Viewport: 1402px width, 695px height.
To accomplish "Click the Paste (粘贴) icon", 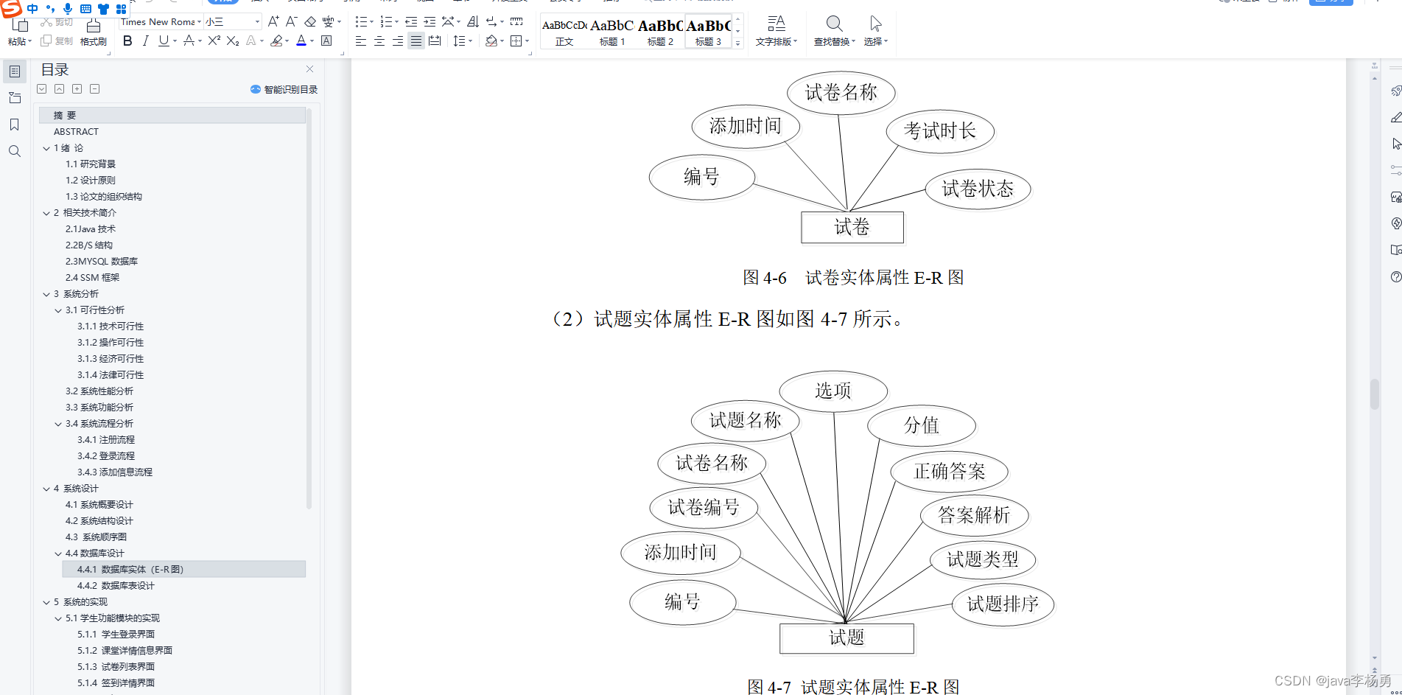I will click(20, 25).
